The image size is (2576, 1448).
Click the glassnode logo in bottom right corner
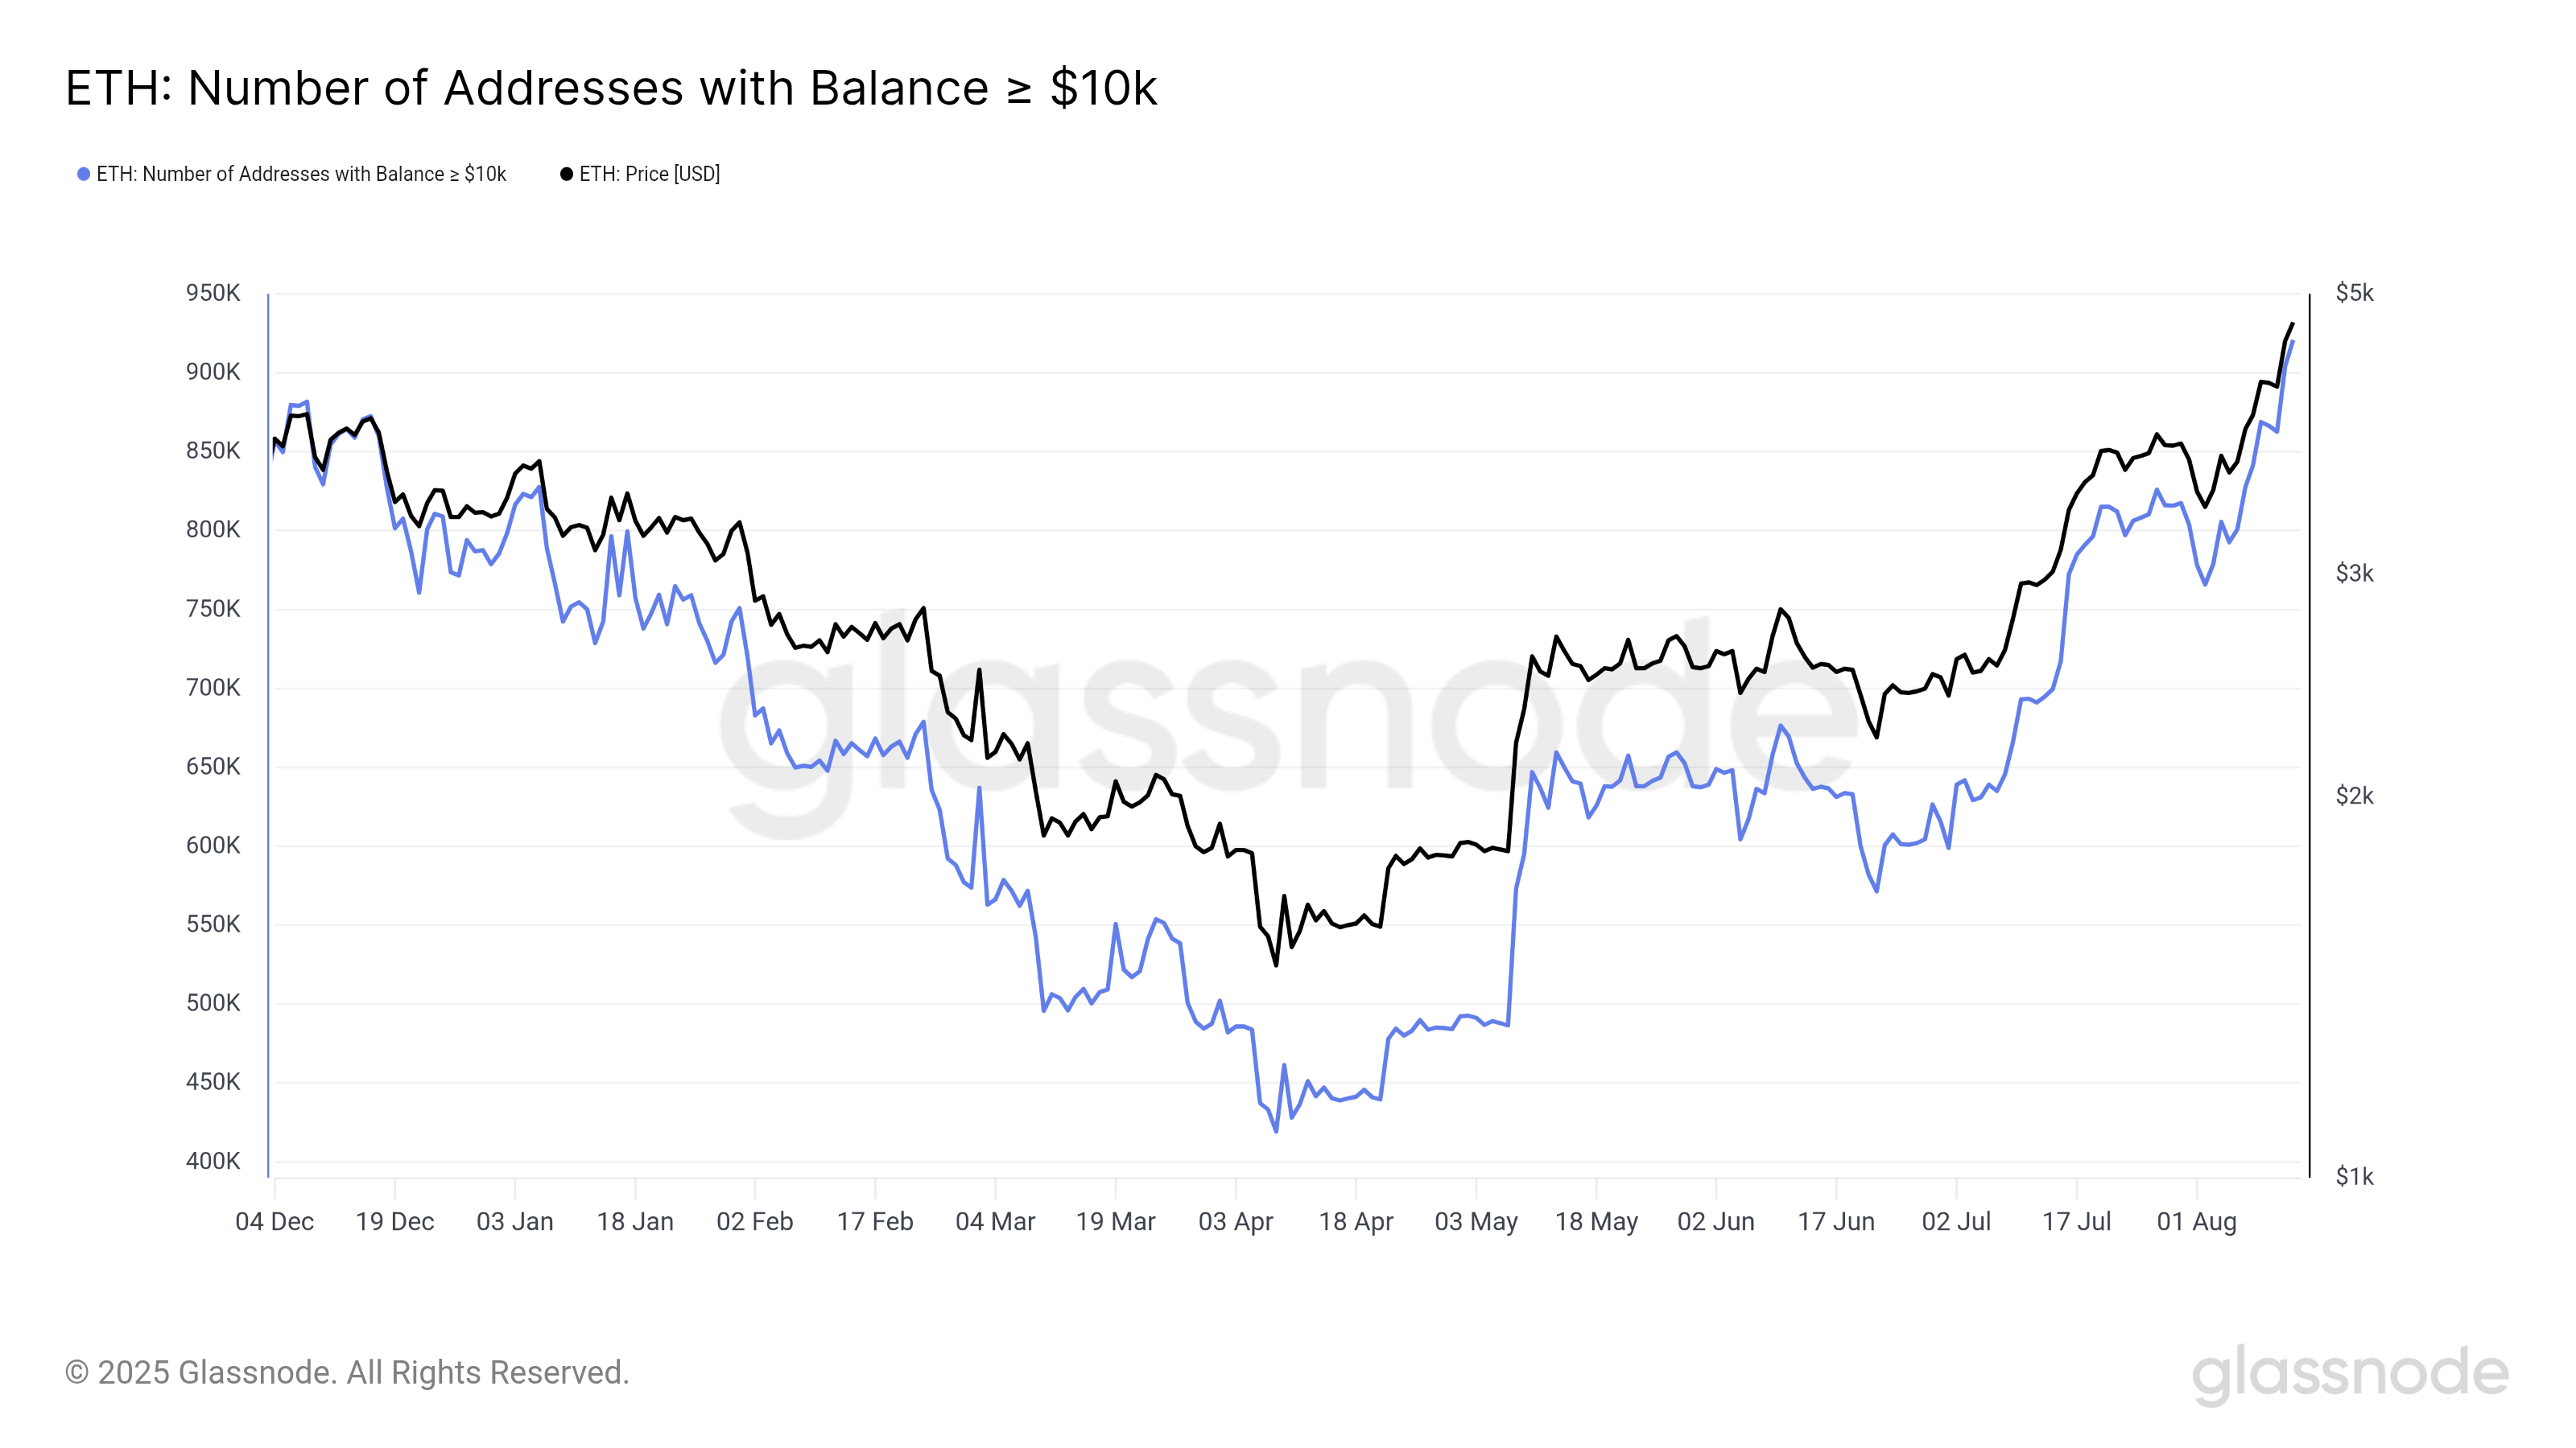(x=2349, y=1373)
